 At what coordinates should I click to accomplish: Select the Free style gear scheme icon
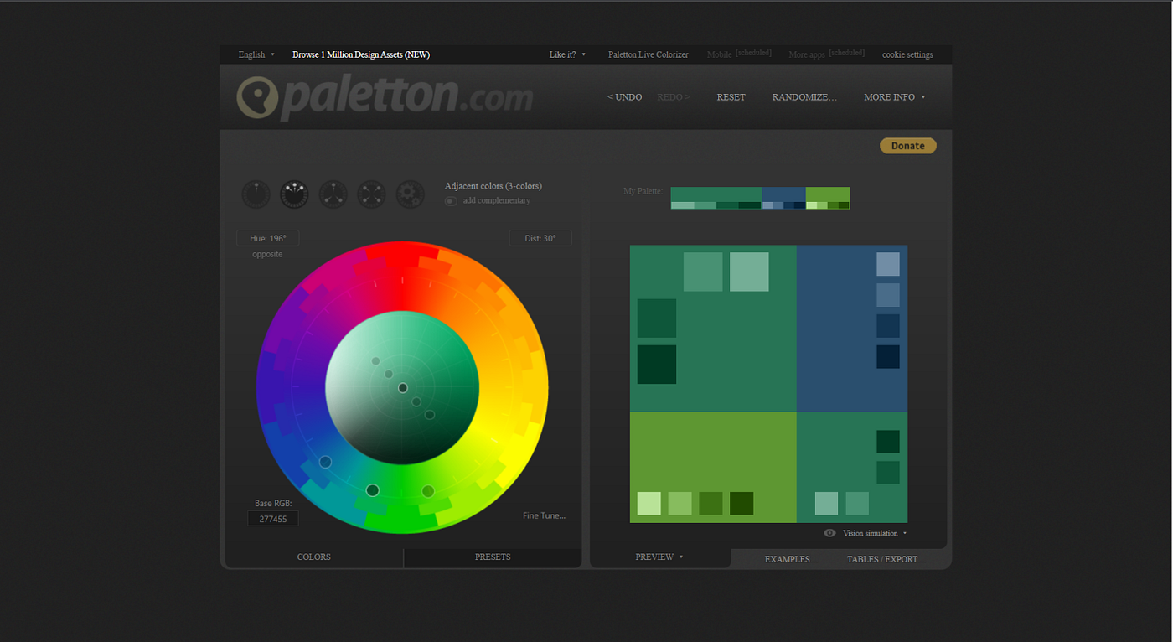410,194
